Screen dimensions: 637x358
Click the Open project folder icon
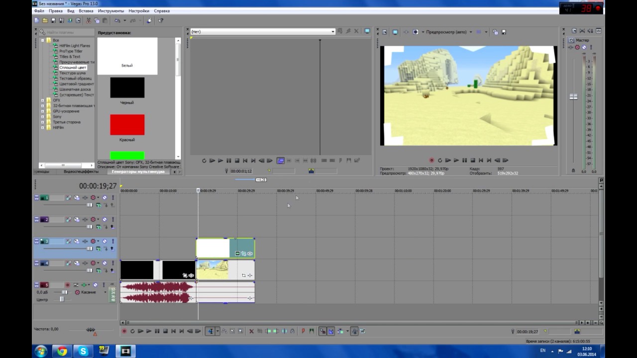[x=45, y=20]
